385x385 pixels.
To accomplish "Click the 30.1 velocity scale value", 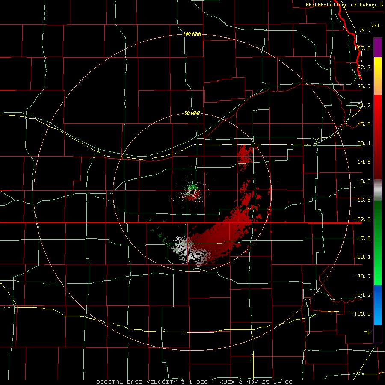I will (364, 143).
